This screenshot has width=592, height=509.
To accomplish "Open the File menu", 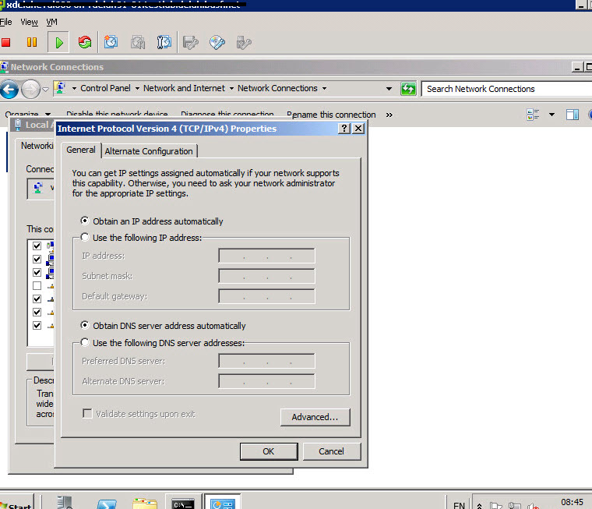I will click(x=6, y=22).
